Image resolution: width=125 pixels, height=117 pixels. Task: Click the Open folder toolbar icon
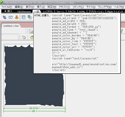tap(32, 37)
